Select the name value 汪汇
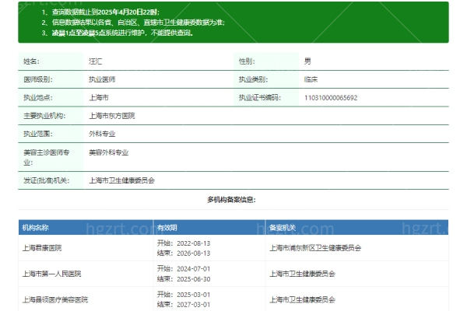The image size is (467, 311). 95,61
